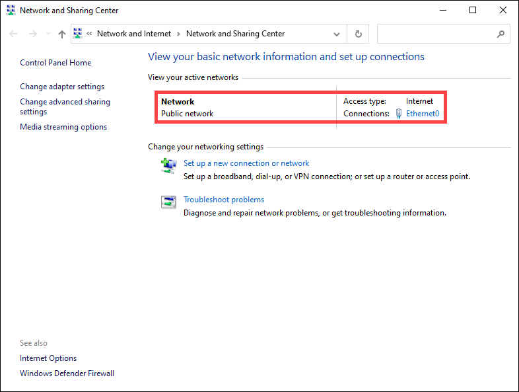Open the recent locations dropdown arrow

[x=48, y=34]
